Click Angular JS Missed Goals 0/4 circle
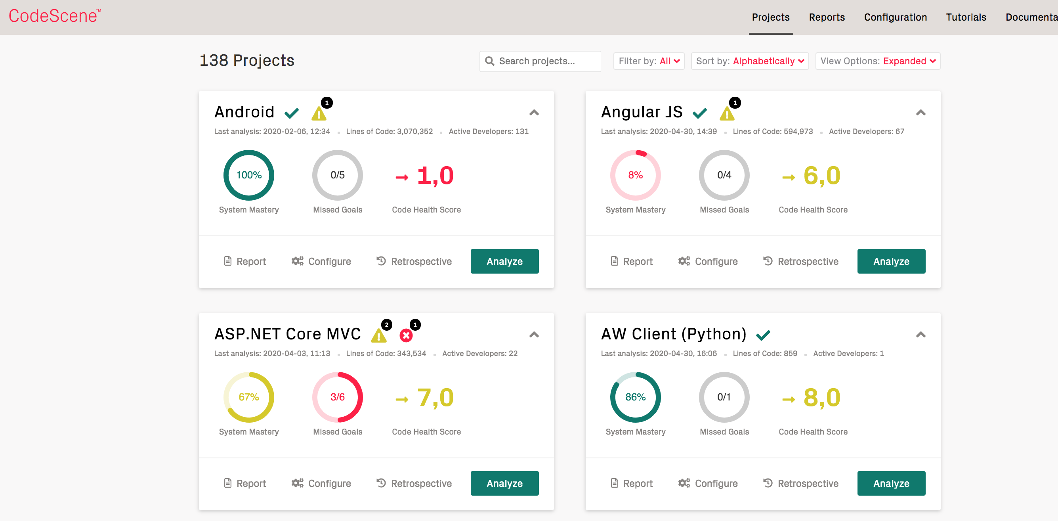This screenshot has height=521, width=1058. (724, 175)
